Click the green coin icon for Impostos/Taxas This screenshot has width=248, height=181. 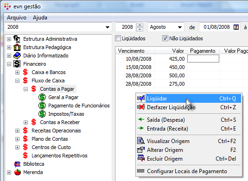(x=42, y=114)
